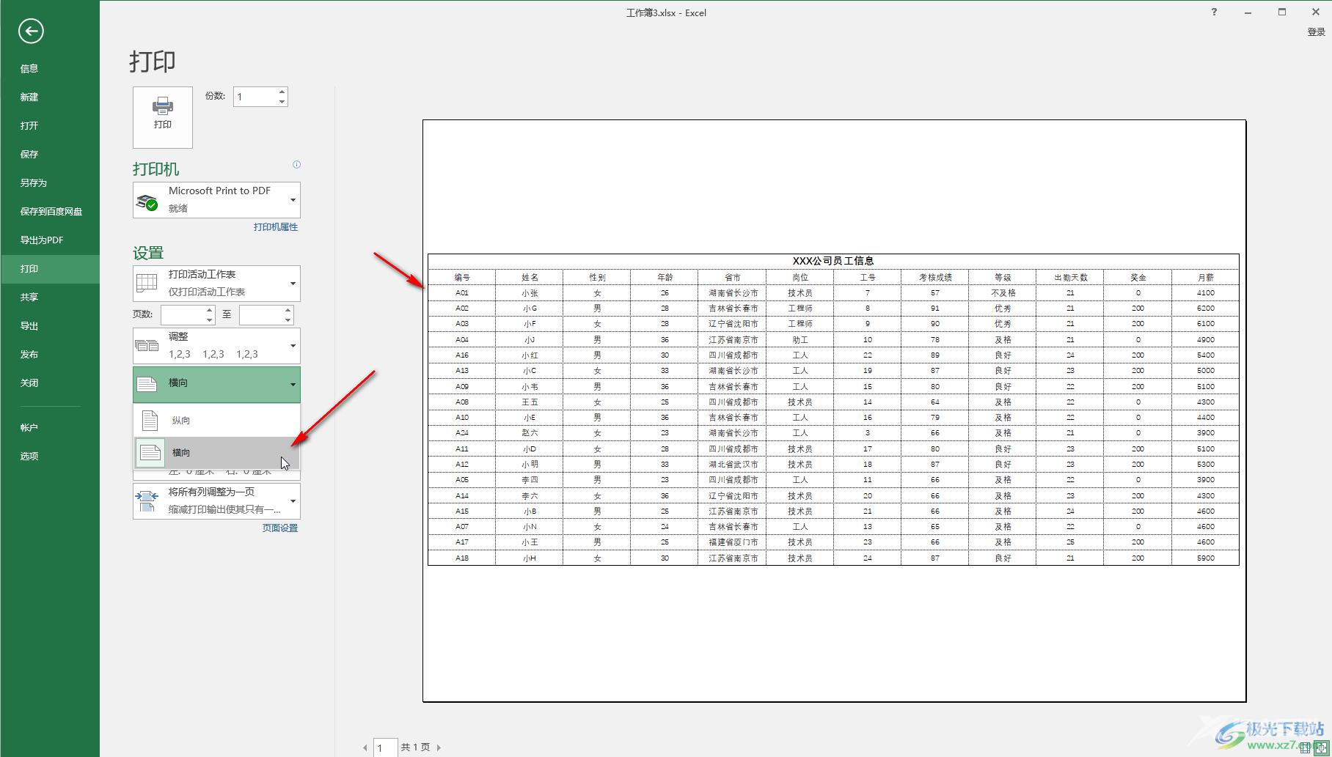The image size is (1332, 757).
Task: Click the starting page input field
Action: pos(183,314)
